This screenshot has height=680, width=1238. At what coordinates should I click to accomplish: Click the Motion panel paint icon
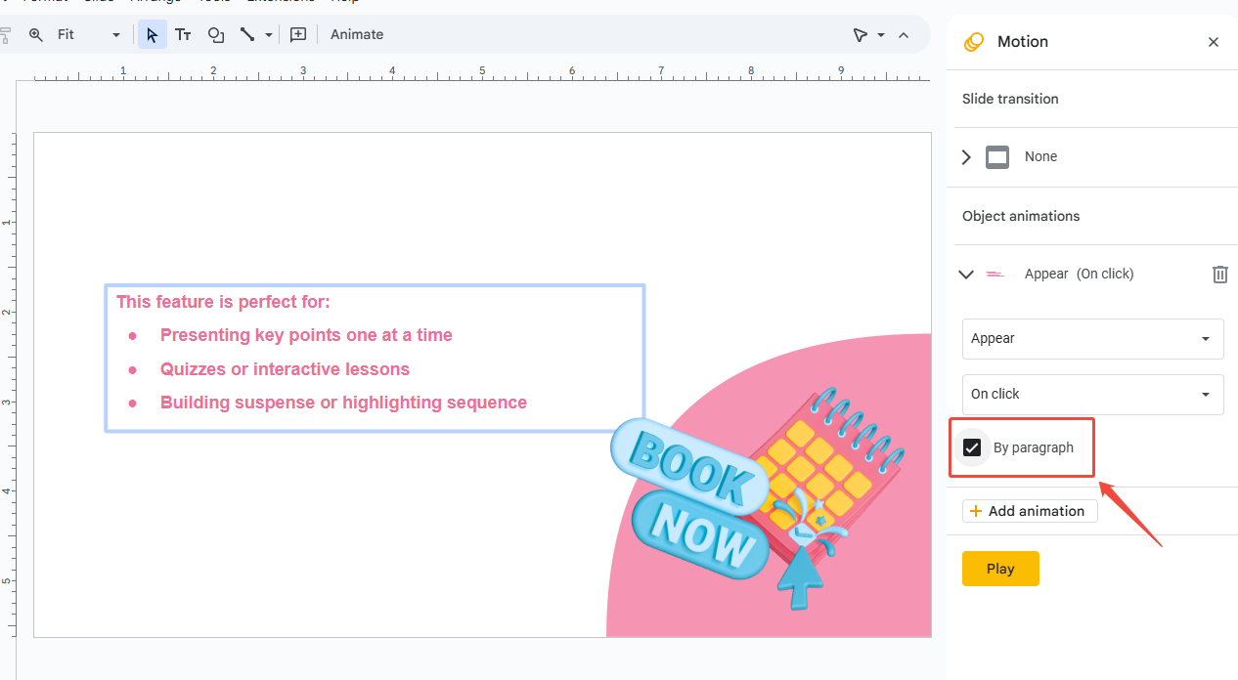(973, 42)
